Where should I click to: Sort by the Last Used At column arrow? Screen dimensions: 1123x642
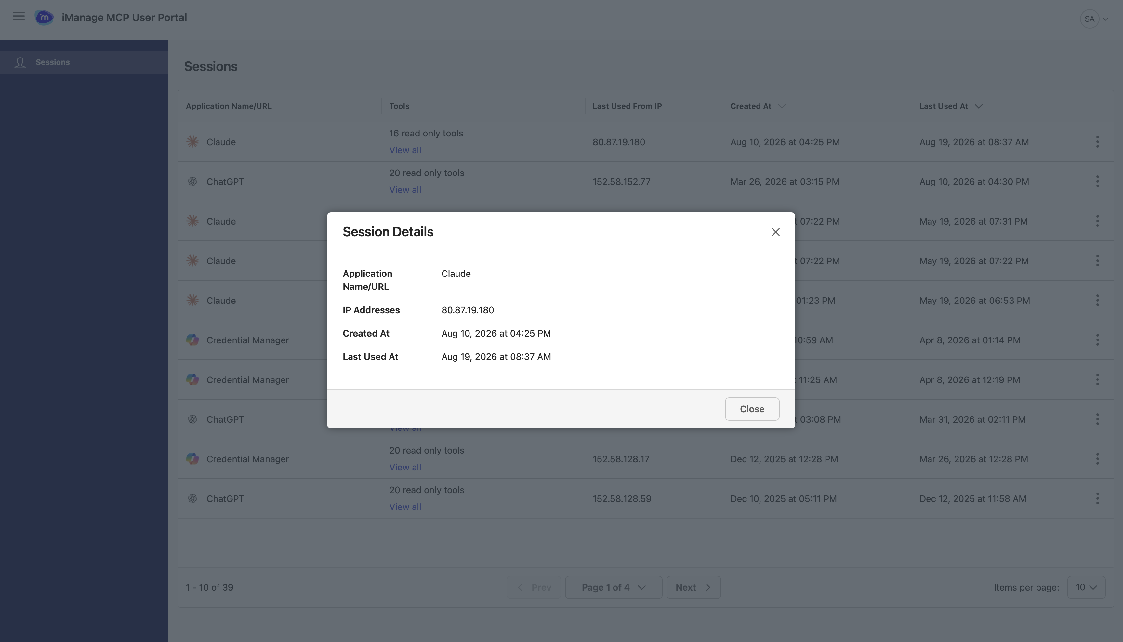[978, 106]
